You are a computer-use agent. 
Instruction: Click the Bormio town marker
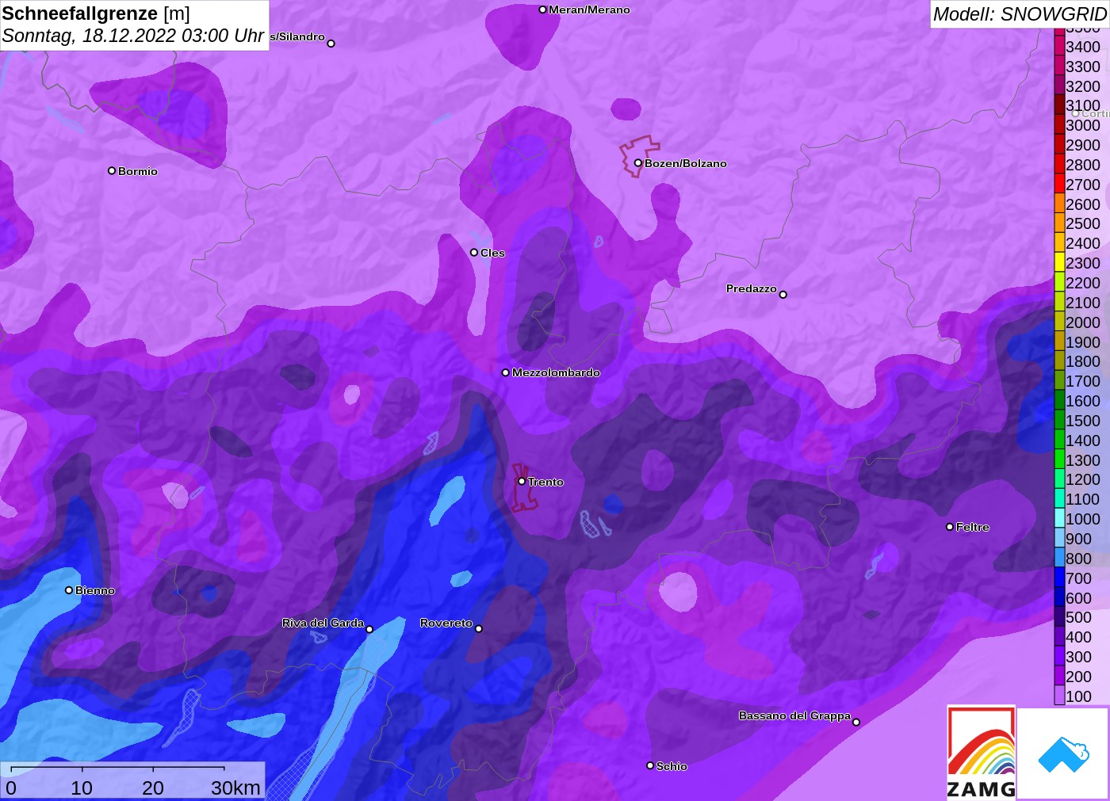pos(112,170)
